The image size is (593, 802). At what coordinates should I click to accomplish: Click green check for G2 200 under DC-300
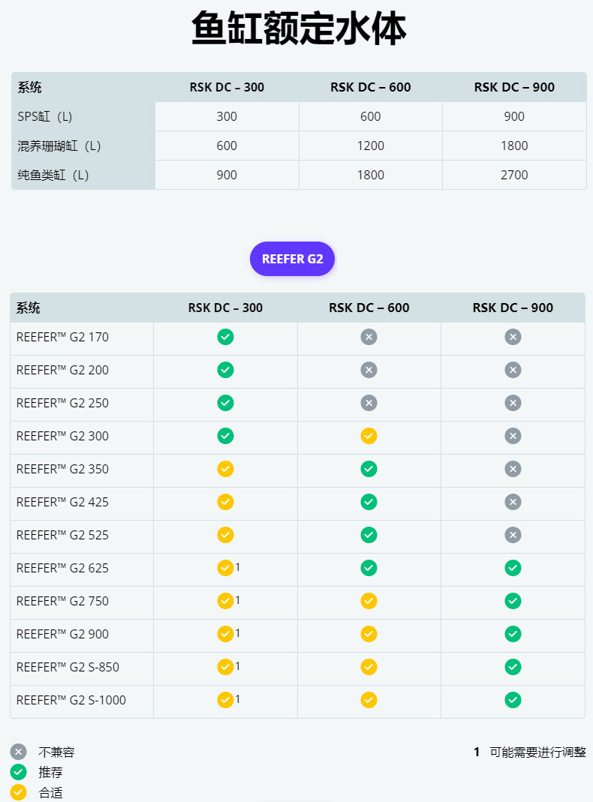tap(226, 370)
